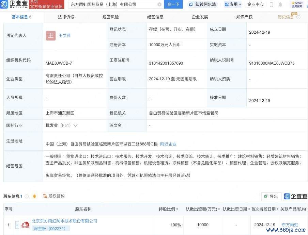Open 北京东方雨虹防水技术股份有限公司 link
Viewport: 308px width, 235px height.
[x=64, y=221]
